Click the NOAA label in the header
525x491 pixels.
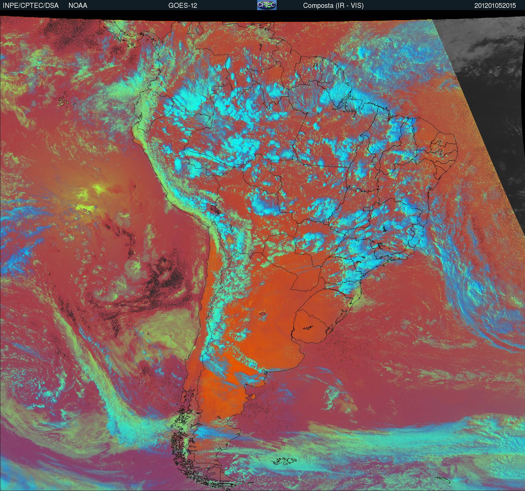pos(78,6)
